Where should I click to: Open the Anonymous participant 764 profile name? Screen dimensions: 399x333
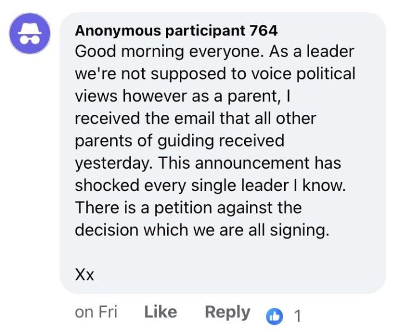[x=176, y=29]
